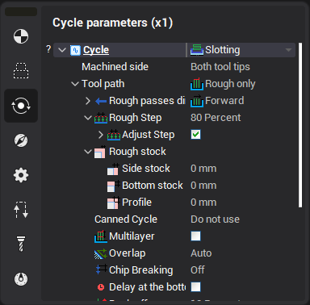This screenshot has width=310, height=305.
Task: Click the Rough stock icon
Action: (x=100, y=152)
